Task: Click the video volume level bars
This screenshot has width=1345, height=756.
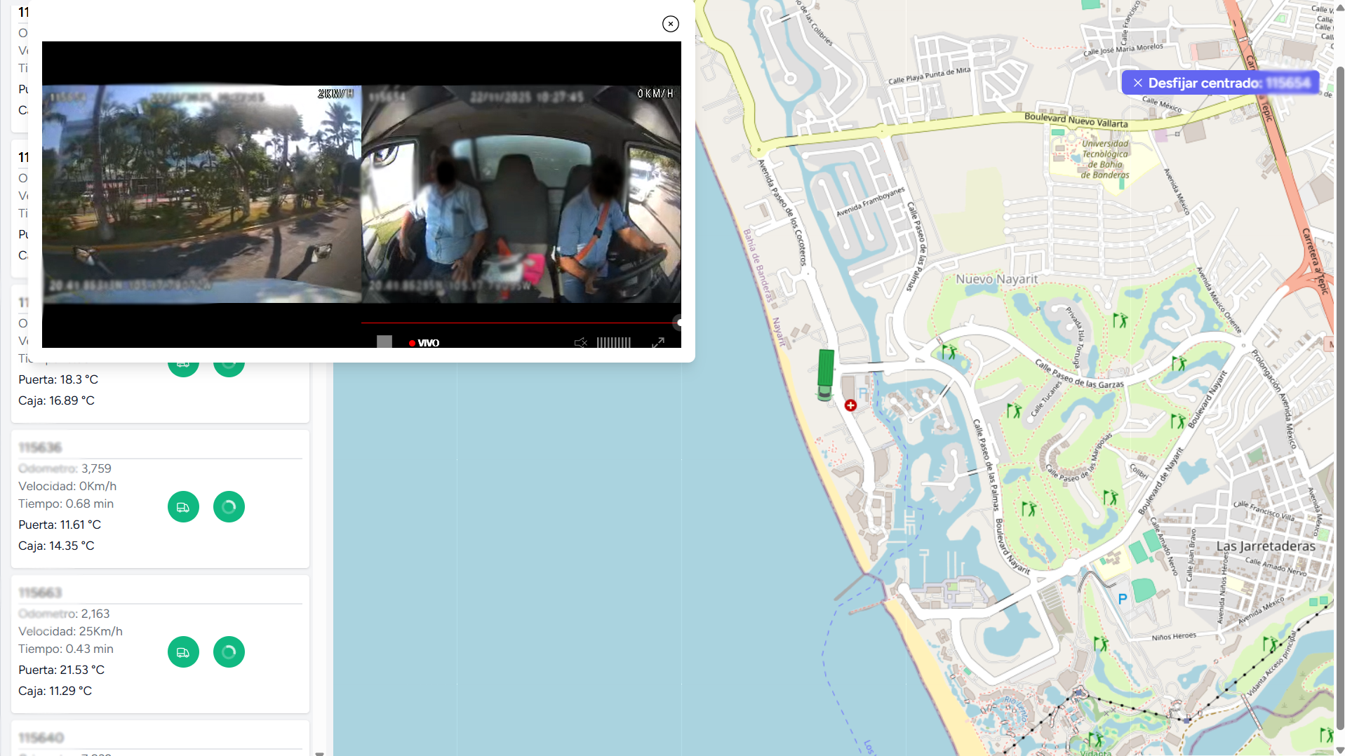Action: click(613, 342)
